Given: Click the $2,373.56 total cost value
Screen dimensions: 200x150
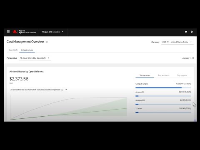Looking at the screenshot, I should [x=19, y=79].
